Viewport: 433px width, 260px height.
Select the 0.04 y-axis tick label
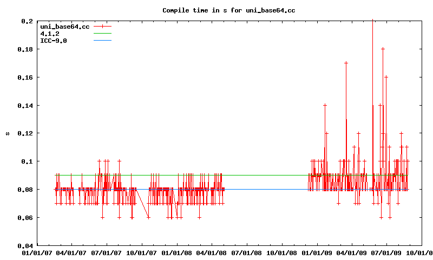(25, 246)
